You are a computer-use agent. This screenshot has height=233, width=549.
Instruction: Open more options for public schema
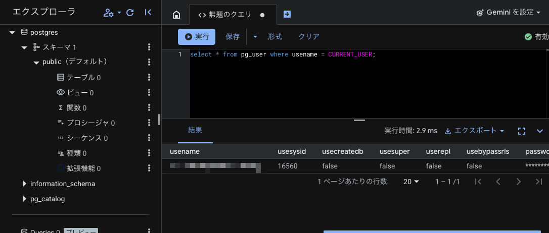149,62
